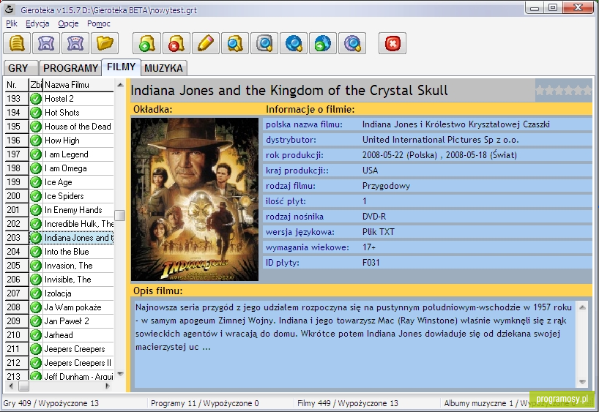The height and width of the screenshot is (412, 599).
Task: Click green status icon for House of the Dead
Action: pyautogui.click(x=36, y=127)
